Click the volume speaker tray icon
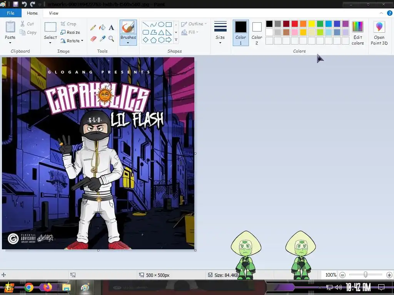The height and width of the screenshot is (295, 394). (339, 287)
